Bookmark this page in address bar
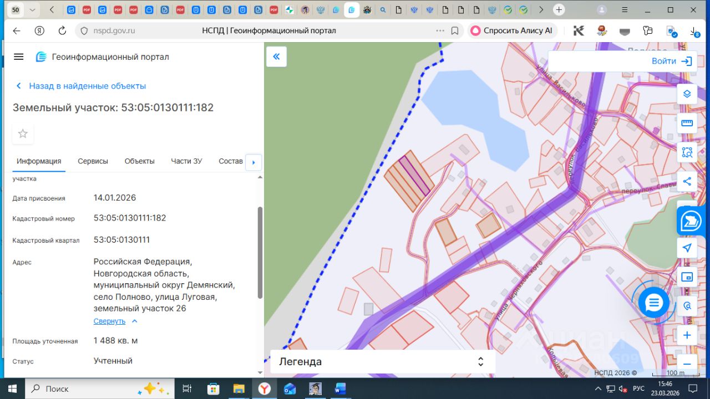The image size is (710, 399). point(455,31)
